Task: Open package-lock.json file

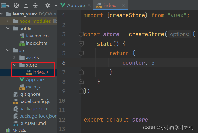Action: [x=38, y=116]
